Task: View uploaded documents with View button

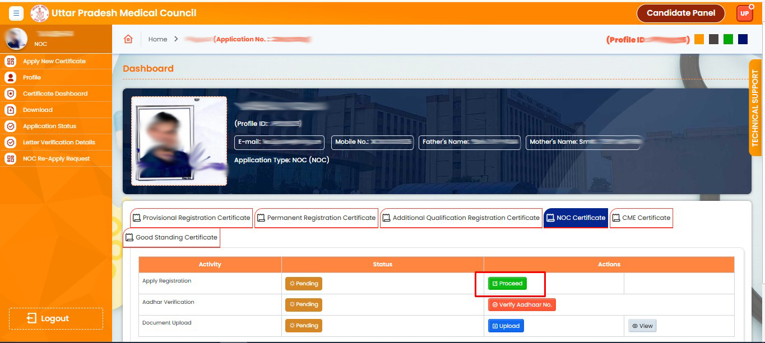Action: coord(642,326)
